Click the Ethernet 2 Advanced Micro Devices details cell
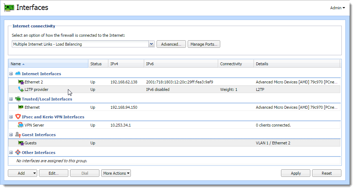The image size is (355, 190). 297,82
